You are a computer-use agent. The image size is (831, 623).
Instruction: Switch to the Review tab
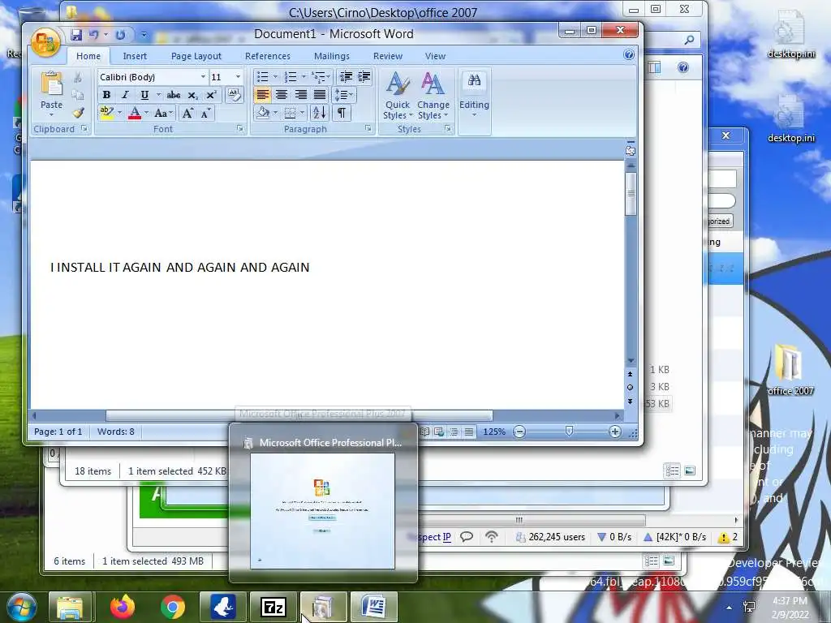(388, 56)
